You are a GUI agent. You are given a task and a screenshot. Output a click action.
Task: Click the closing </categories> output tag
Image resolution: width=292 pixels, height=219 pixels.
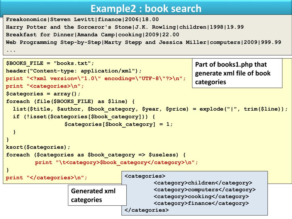[x=147, y=210]
